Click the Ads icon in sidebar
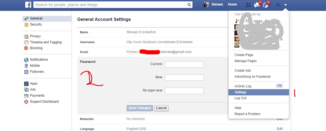The width and height of the screenshot is (326, 131). [26, 90]
